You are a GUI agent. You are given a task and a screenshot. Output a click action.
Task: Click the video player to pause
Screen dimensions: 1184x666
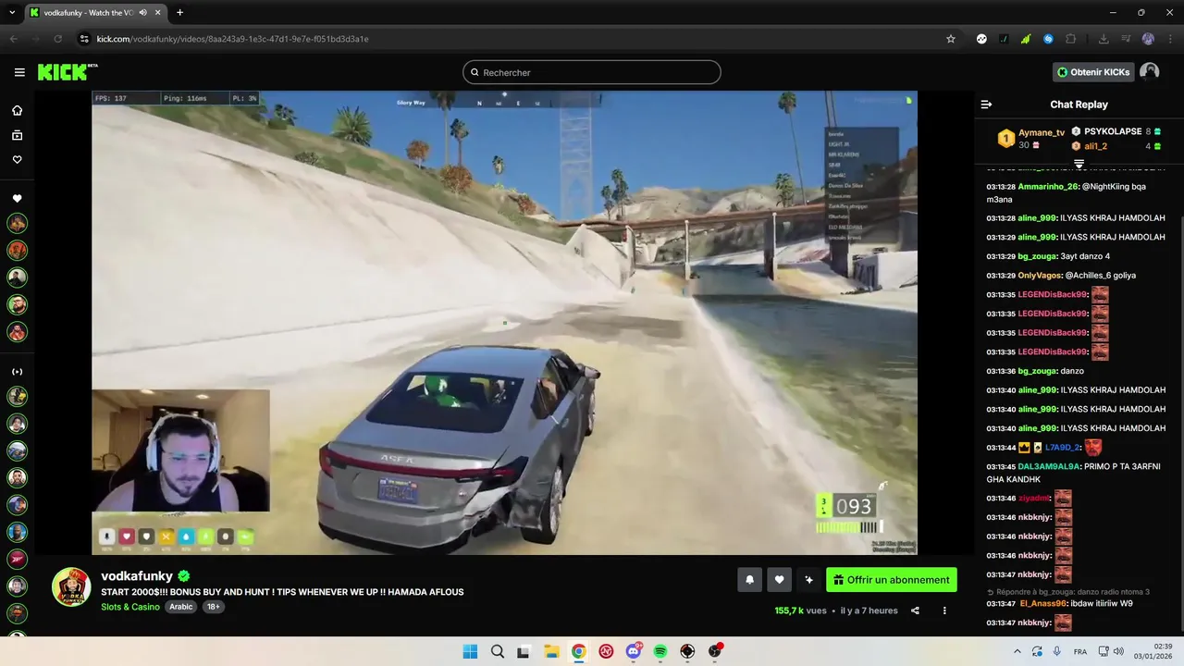pos(504,322)
